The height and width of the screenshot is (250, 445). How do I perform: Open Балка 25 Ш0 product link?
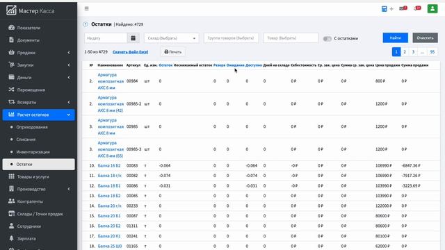click(110, 246)
